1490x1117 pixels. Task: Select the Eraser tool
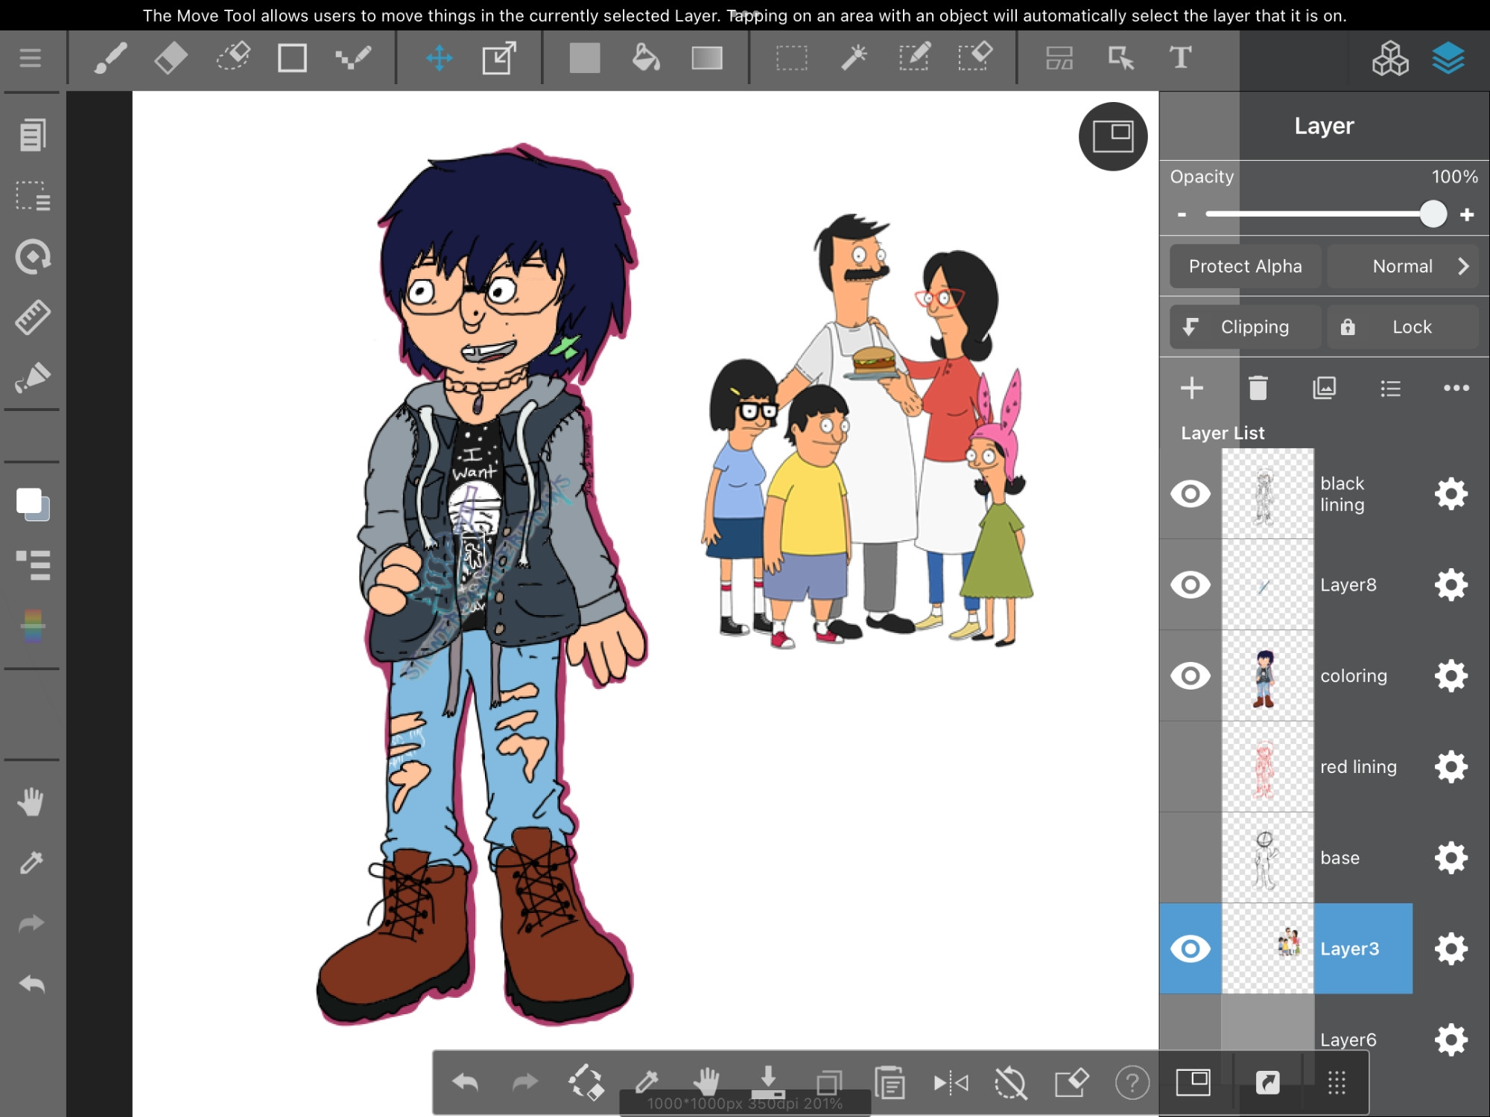[171, 58]
